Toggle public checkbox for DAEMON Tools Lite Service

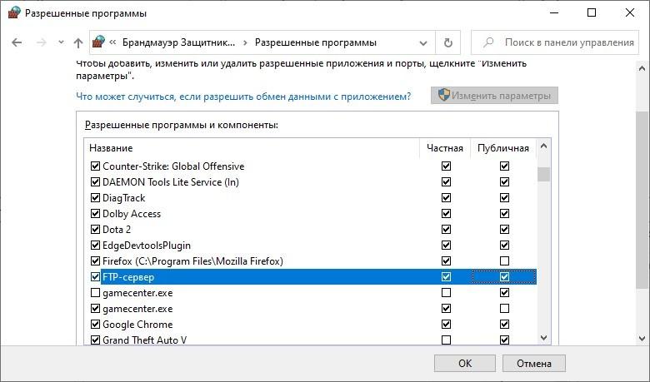click(504, 181)
